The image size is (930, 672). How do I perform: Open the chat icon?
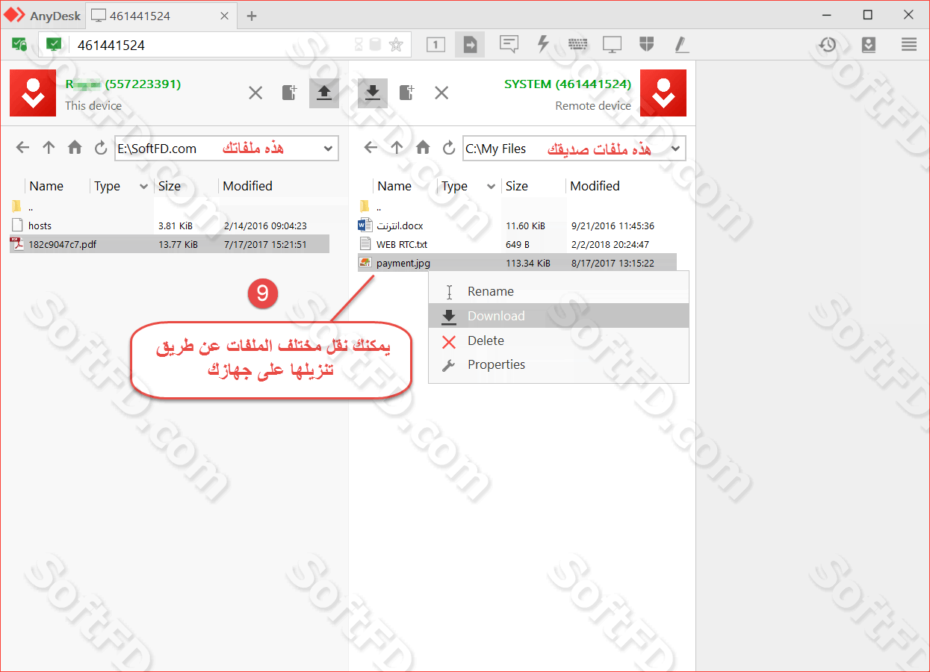pyautogui.click(x=509, y=45)
